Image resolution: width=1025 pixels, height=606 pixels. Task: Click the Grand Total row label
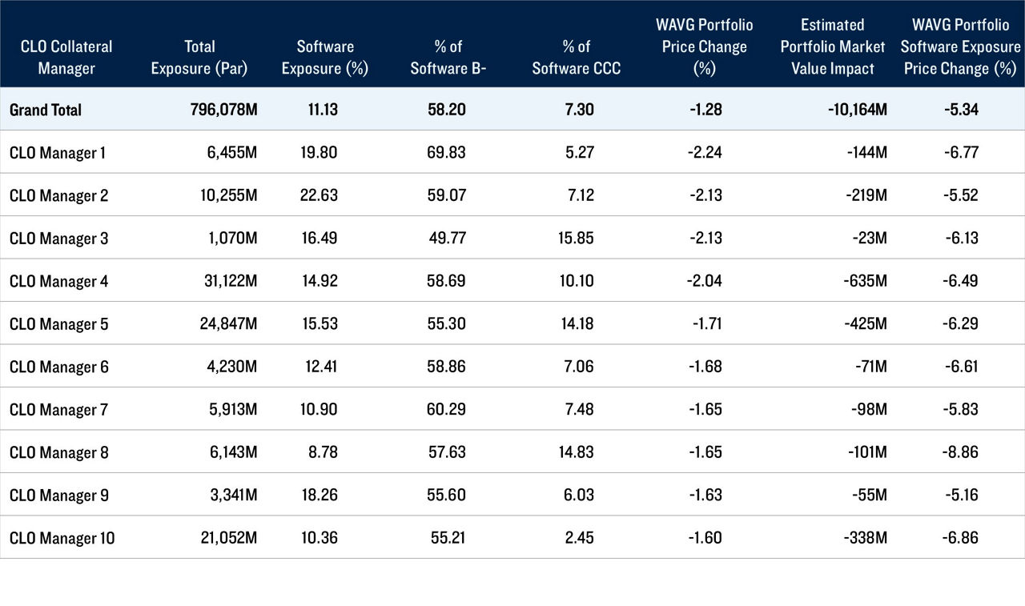44,110
